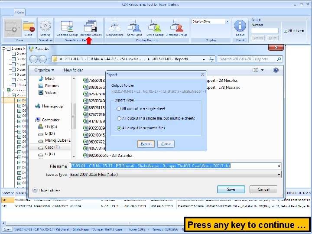This screenshot has width=312, height=234.
Task: Select D (D:) drive
Action: (x=46, y=133)
